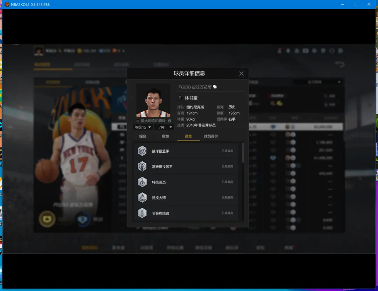Click the 球员详细信息 dialog title
Image resolution: width=378 pixels, height=291 pixels.
[x=189, y=73]
